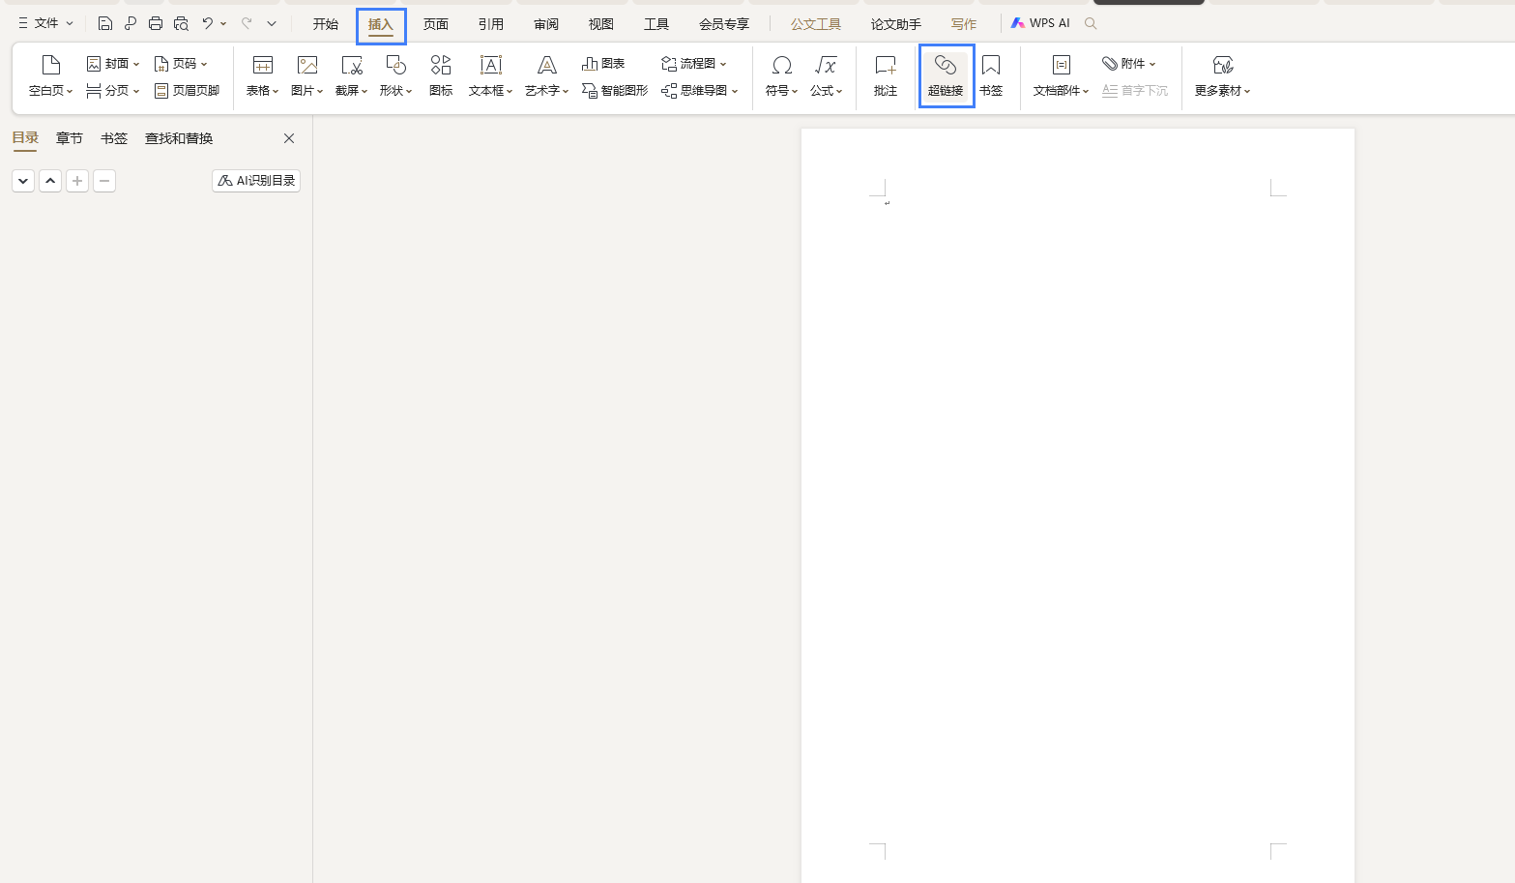
Task: Click the search magnifier next to WPS AI
Action: point(1091,23)
